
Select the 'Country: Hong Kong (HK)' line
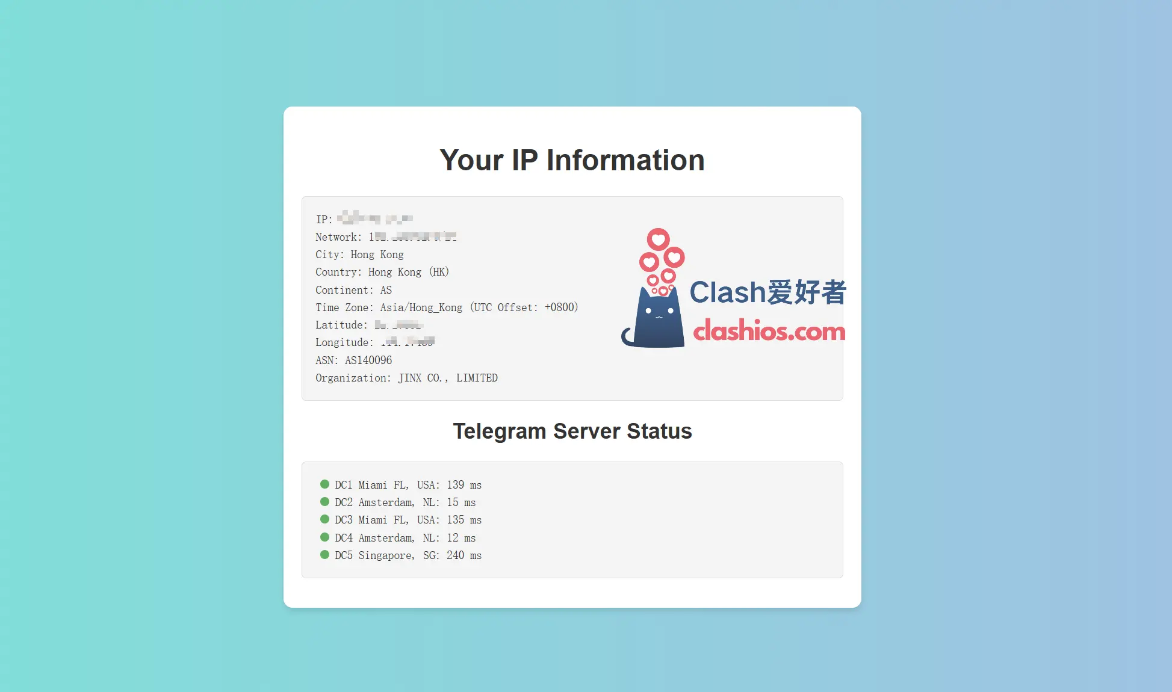382,272
